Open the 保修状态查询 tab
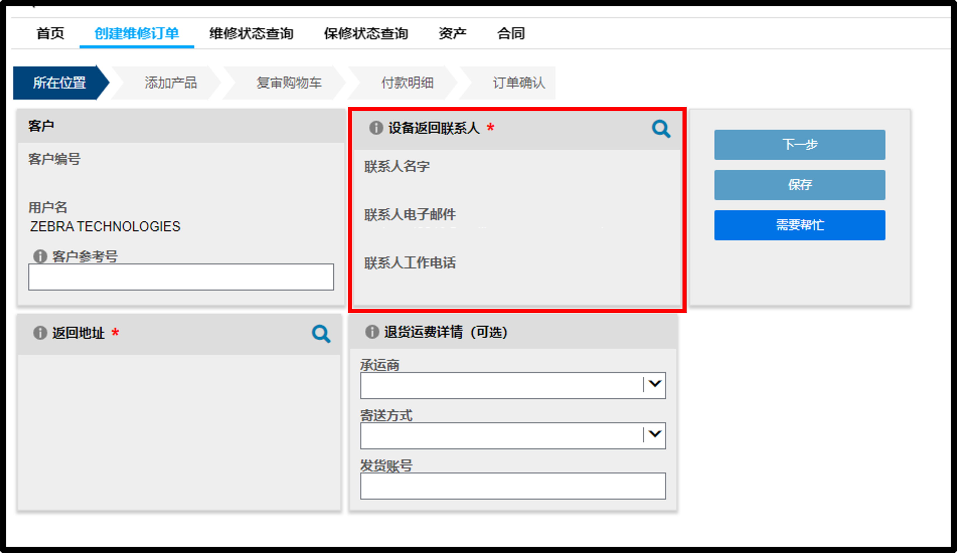This screenshot has width=957, height=553. [366, 33]
